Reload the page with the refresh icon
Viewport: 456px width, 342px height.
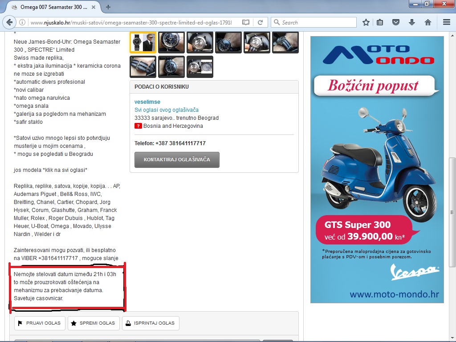click(260, 22)
